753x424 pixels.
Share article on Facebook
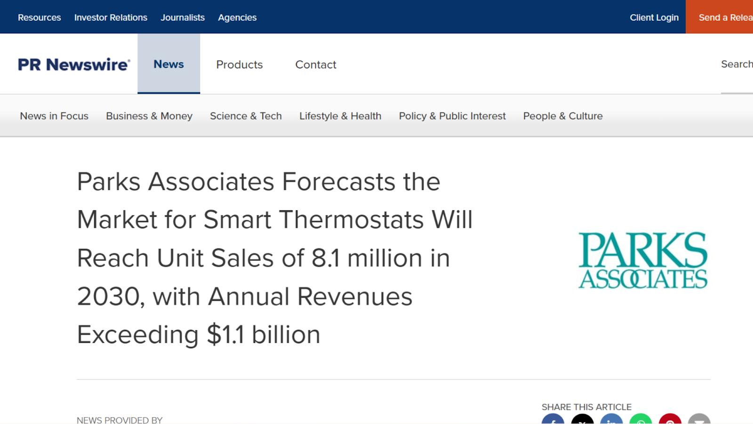[x=553, y=419]
